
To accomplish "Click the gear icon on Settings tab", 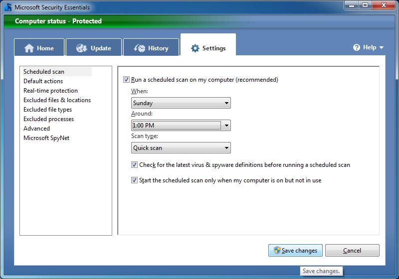I will pos(195,48).
